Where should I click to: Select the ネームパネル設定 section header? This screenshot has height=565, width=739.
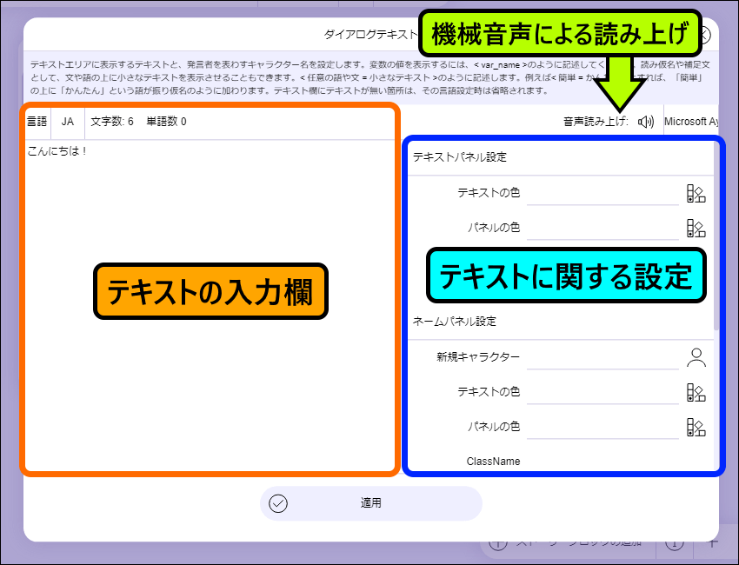click(454, 322)
